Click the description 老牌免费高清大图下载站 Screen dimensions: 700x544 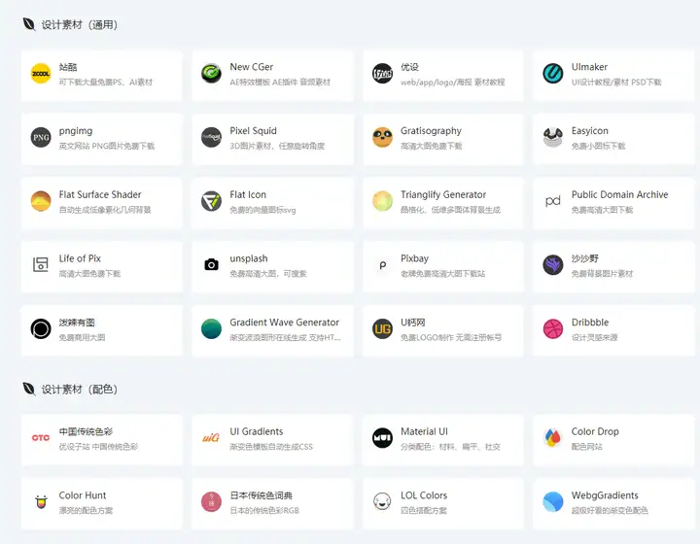(442, 274)
